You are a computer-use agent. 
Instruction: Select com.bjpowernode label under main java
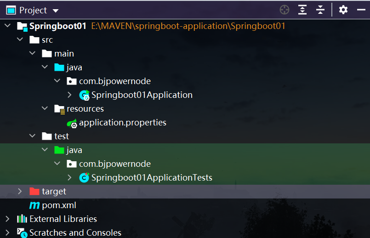115,81
